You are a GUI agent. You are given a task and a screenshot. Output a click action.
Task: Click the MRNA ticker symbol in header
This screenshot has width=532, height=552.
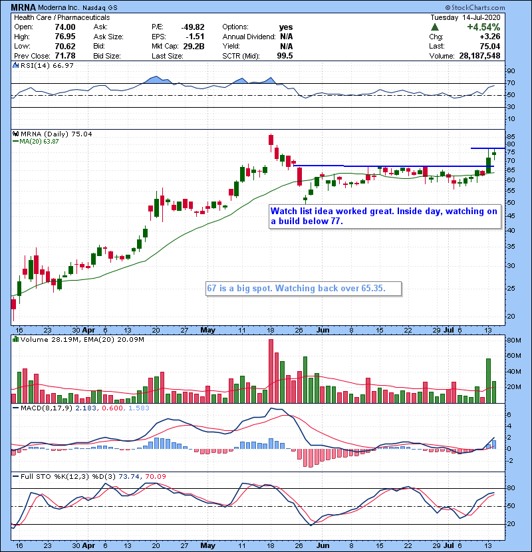(23, 7)
